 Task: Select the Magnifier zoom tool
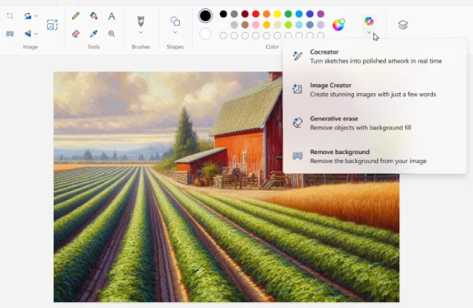[x=112, y=33]
